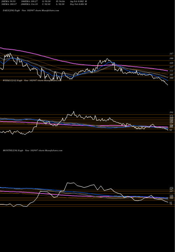Click the WEEKLY(212) Eagle View chart title
The width and height of the screenshot is (175, 252).
32,80
